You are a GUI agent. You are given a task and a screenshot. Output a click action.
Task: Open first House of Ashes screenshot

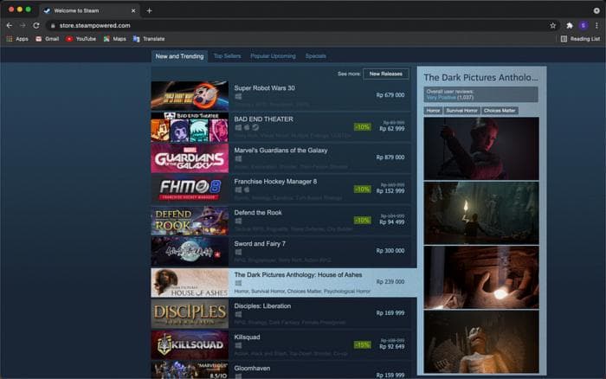pyautogui.click(x=481, y=149)
